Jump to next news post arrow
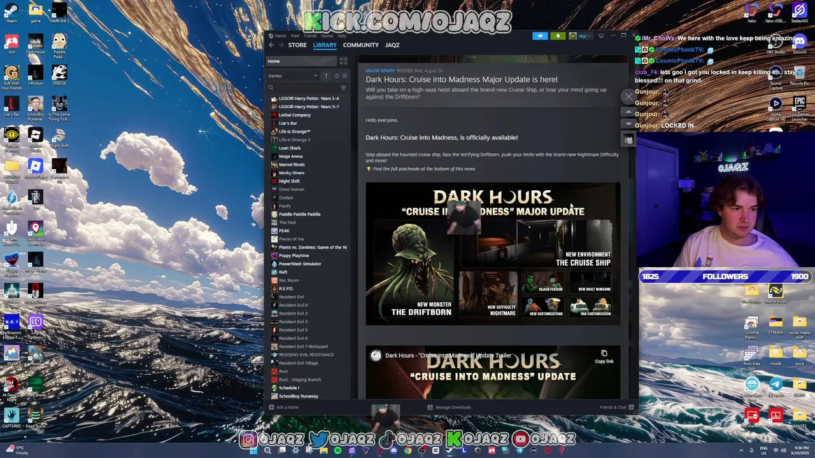This screenshot has width=815, height=458. 628,123
